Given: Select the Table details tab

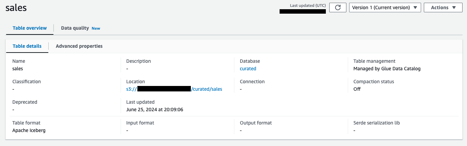Looking at the screenshot, I should click(x=27, y=46).
